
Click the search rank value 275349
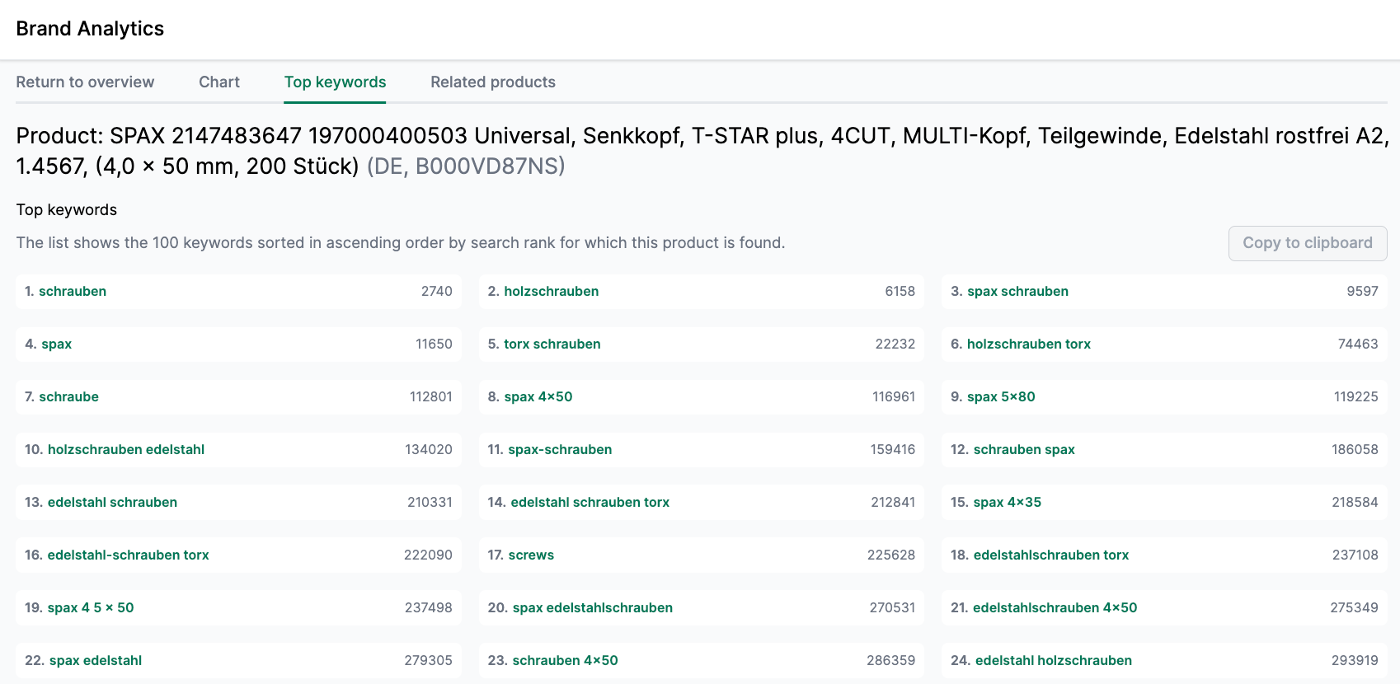(1355, 607)
